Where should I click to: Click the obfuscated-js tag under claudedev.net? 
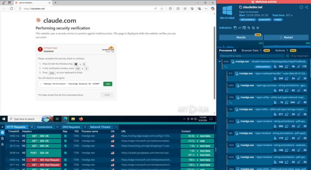(248, 20)
